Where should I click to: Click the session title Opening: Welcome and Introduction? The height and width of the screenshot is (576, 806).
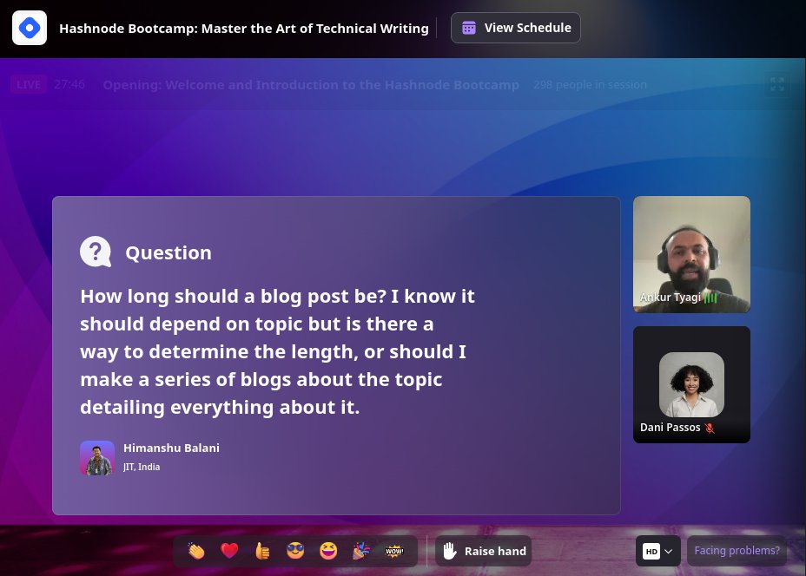click(311, 85)
